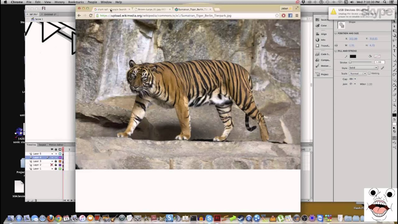This screenshot has height=224, width=398.
Task: Switch to the Brown-Large_01.jpg tab
Action: coord(152,9)
